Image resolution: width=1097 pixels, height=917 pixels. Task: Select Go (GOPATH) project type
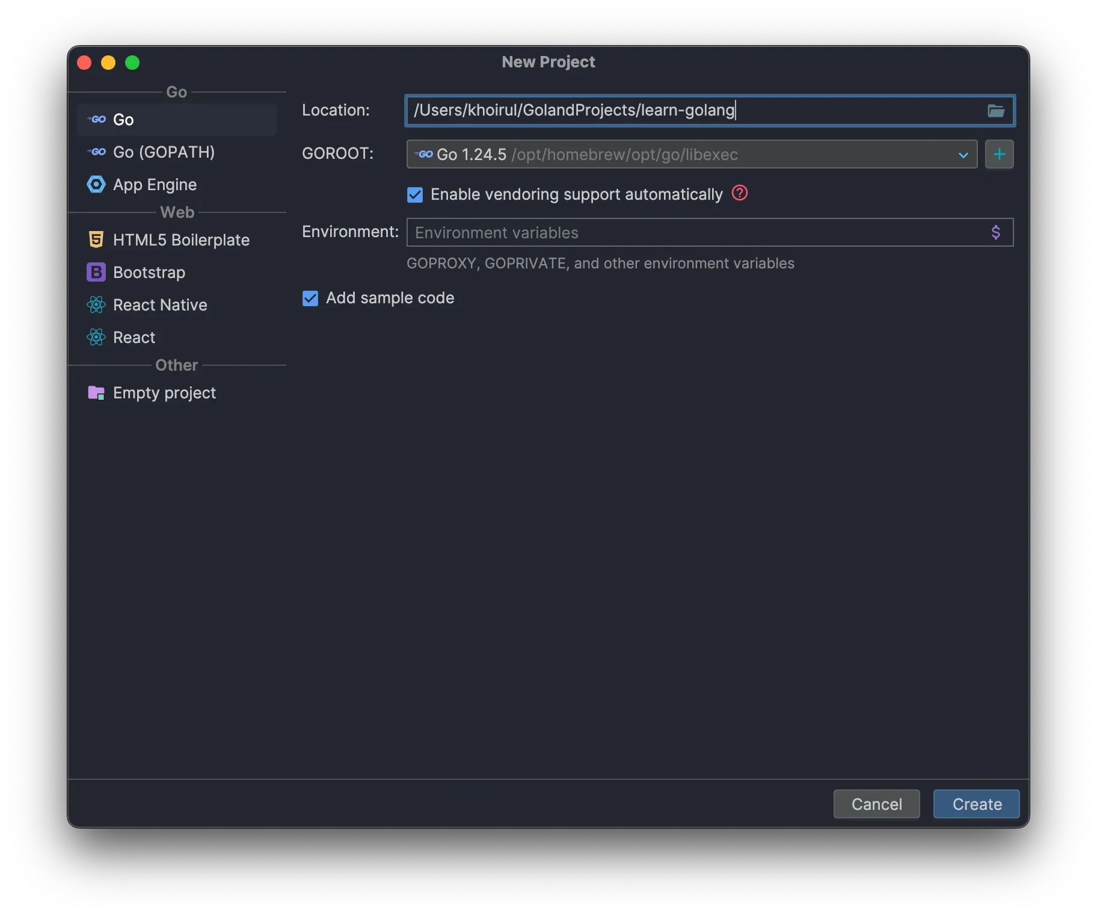164,152
